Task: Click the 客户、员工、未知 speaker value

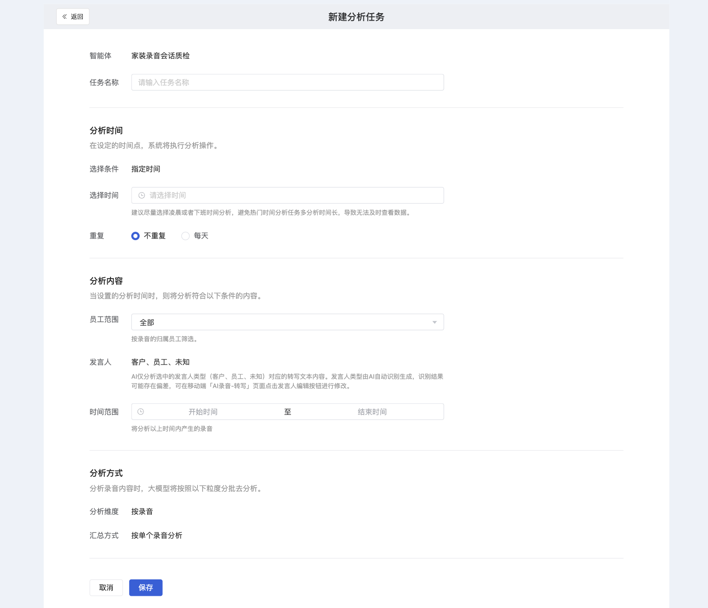Action: point(160,362)
